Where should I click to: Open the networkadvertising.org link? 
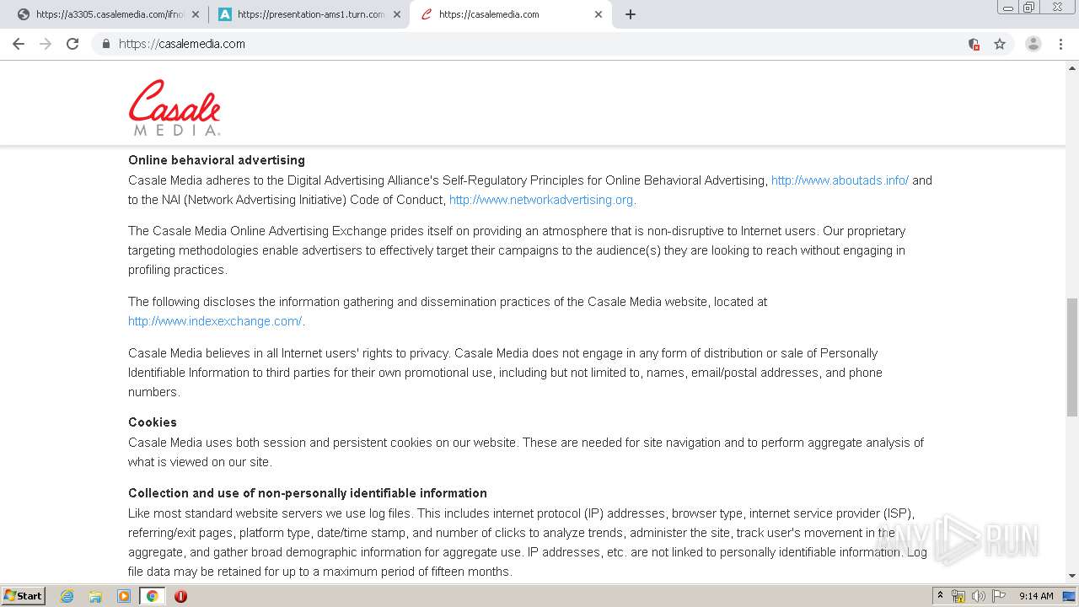[541, 200]
